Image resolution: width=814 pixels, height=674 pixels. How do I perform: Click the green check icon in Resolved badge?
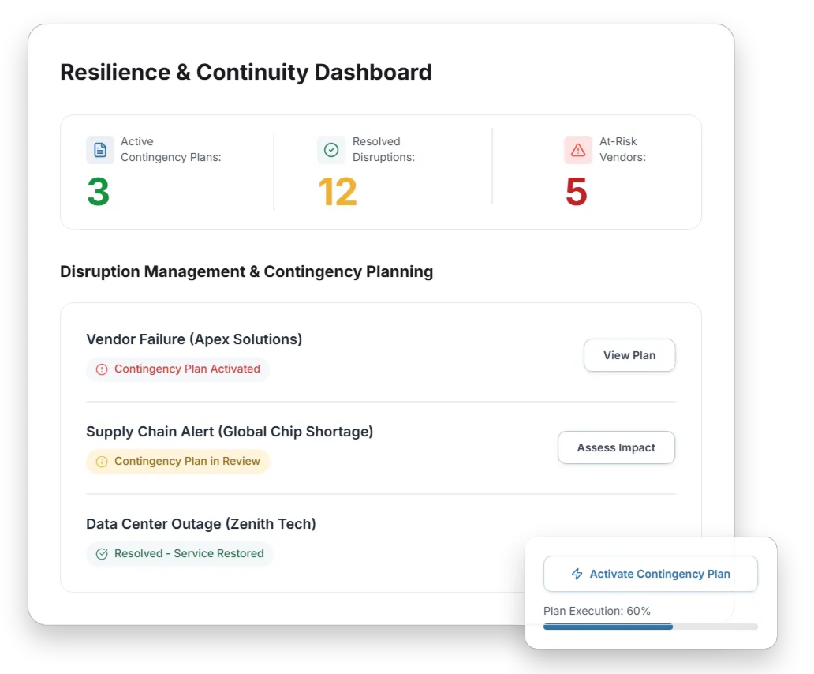[102, 554]
